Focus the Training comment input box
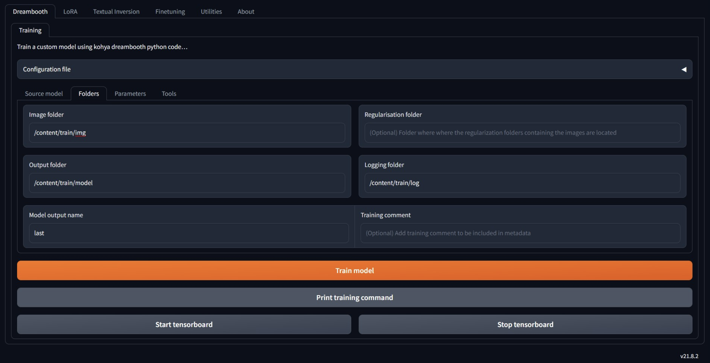The image size is (710, 363). tap(520, 233)
